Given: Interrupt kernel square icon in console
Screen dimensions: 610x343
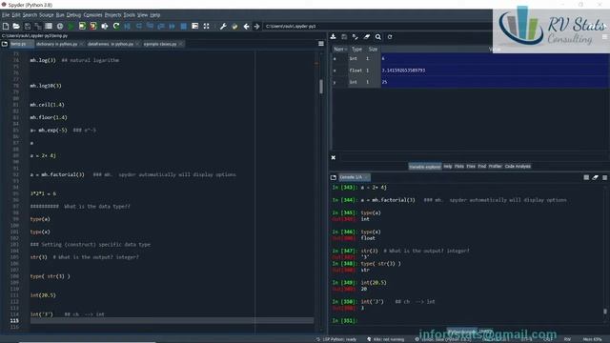Looking at the screenshot, I should (586, 177).
